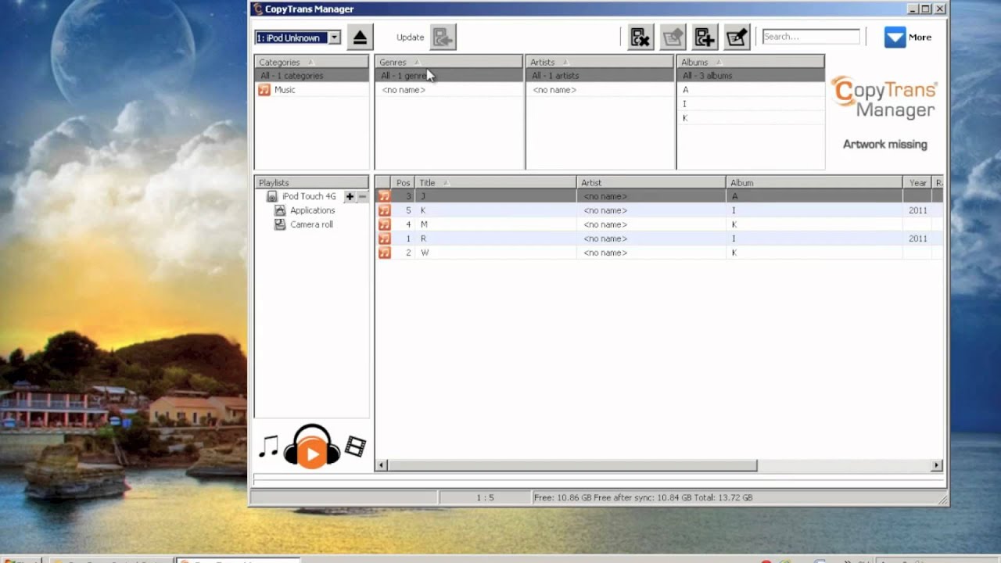Click the year 2011 cell of track R
The height and width of the screenshot is (563, 1001).
coord(918,238)
